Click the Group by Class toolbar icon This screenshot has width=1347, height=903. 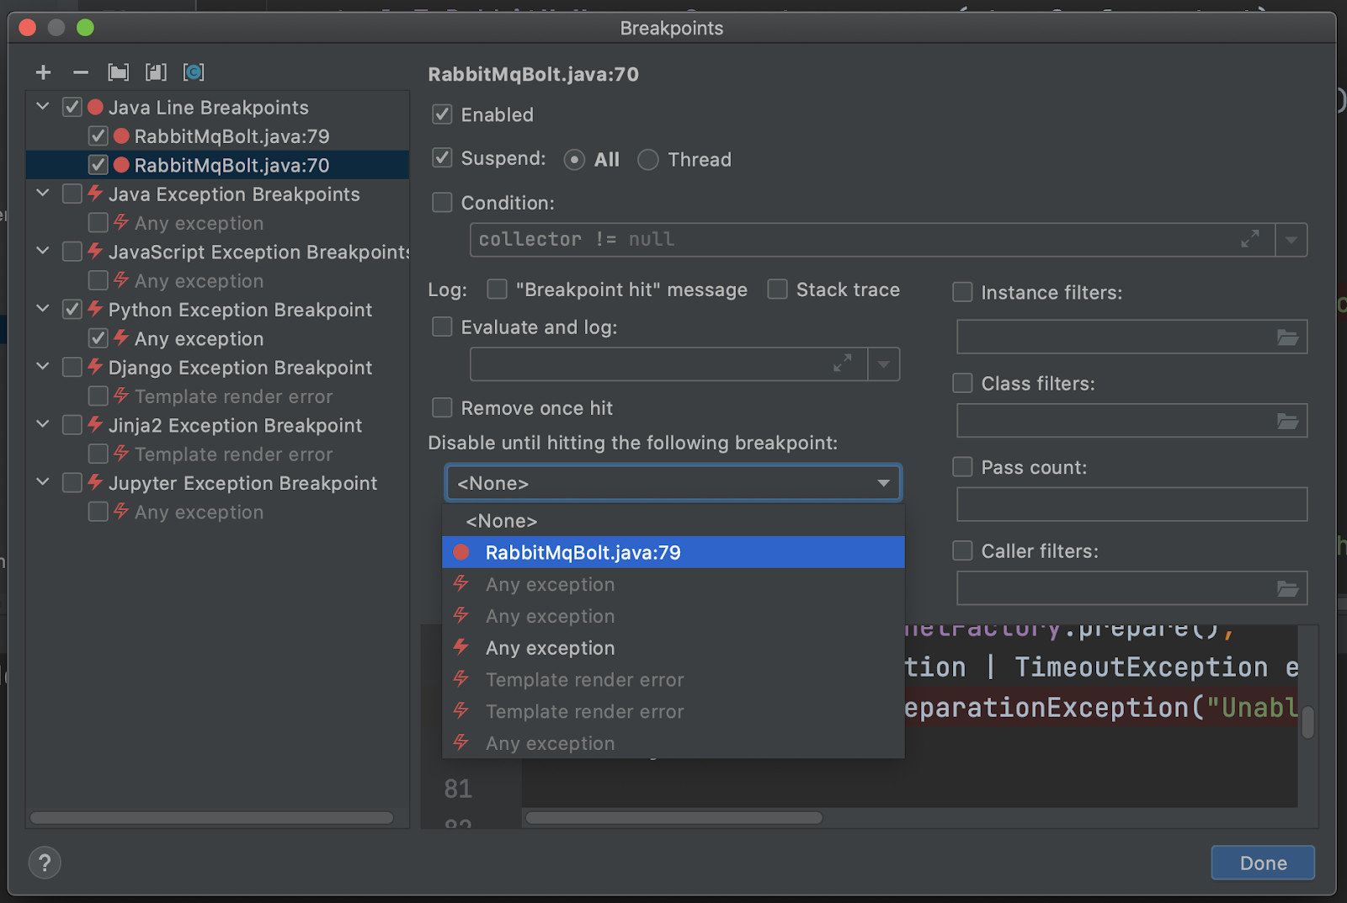194,72
